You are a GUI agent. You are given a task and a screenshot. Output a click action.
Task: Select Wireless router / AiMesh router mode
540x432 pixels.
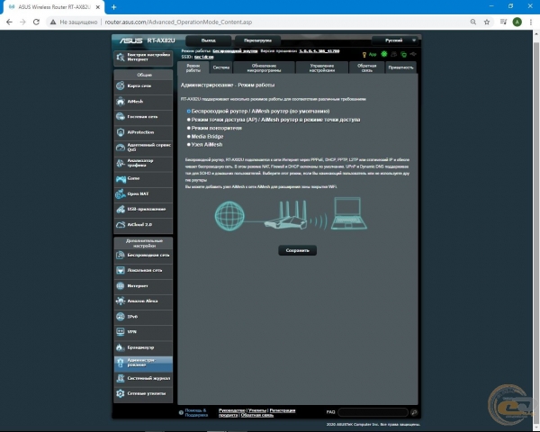coord(189,112)
